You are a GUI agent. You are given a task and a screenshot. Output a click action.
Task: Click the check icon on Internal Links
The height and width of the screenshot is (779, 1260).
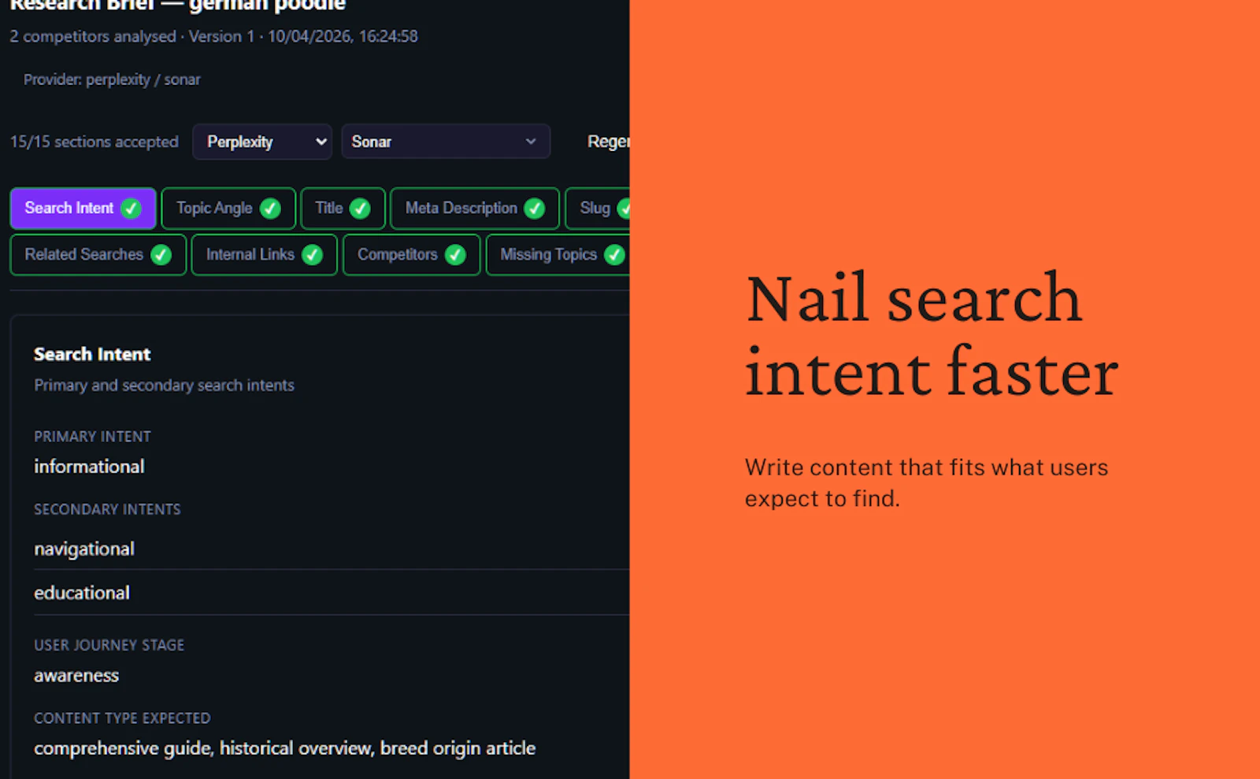[312, 255]
